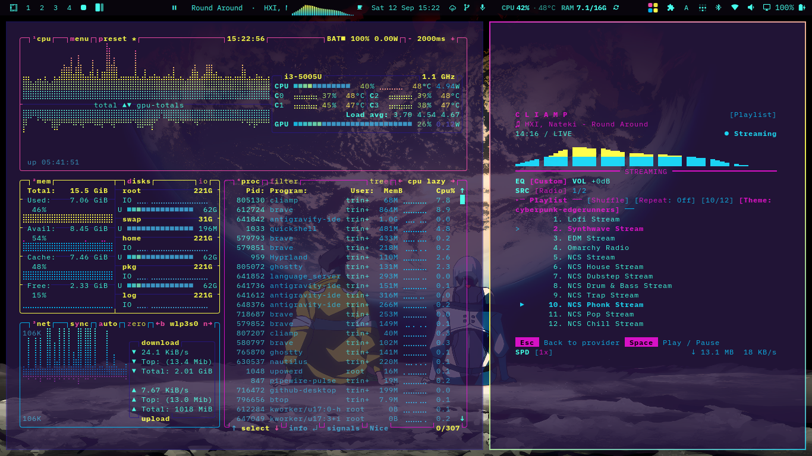Toggle the btop cpu box label

point(42,39)
